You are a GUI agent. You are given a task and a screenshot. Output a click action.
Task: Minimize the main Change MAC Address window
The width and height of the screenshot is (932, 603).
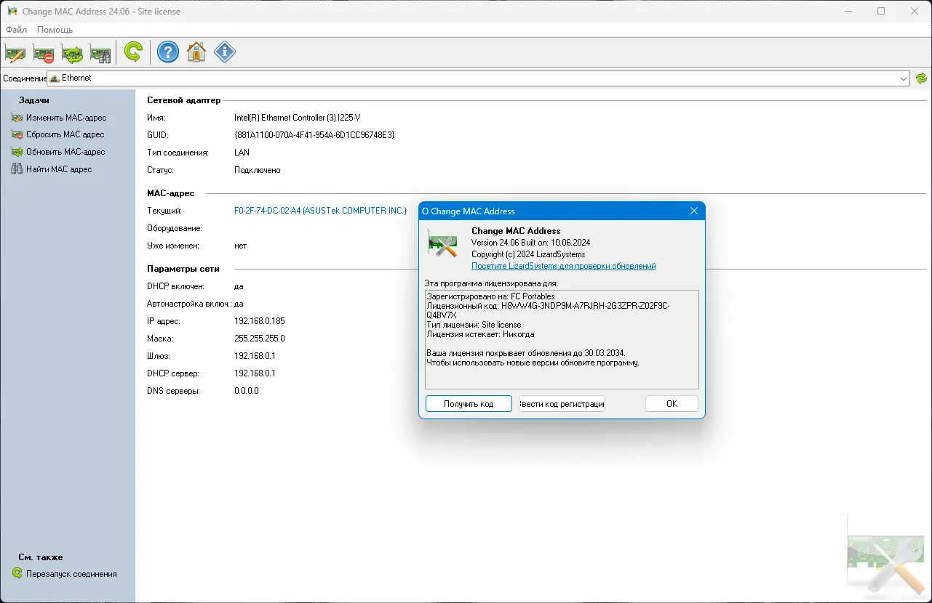pos(848,12)
